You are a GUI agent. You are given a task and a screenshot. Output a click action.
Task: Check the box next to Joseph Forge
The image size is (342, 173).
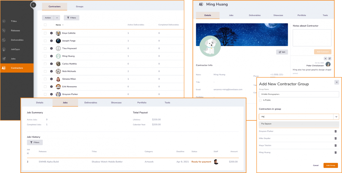[x=45, y=41]
